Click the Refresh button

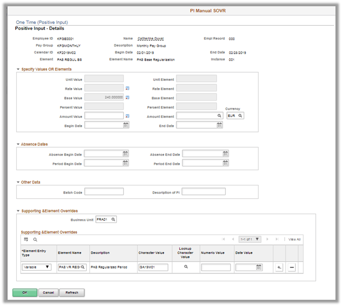tap(72, 292)
